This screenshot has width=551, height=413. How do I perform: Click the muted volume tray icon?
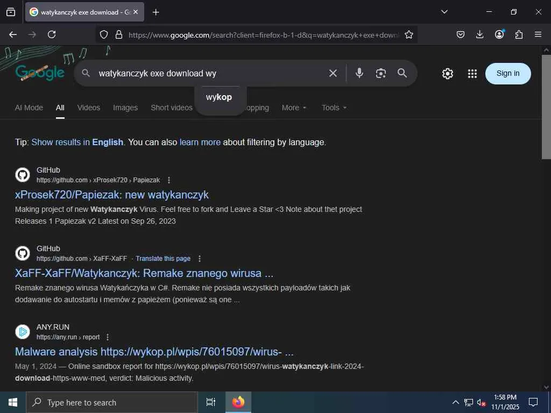click(x=481, y=402)
